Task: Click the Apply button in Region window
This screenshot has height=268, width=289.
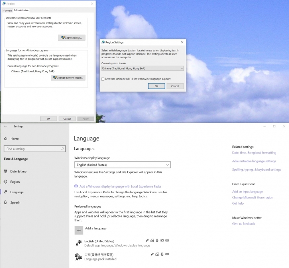Action: 86,119
